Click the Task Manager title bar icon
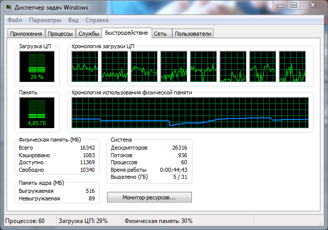The image size is (328, 230). [x=9, y=8]
